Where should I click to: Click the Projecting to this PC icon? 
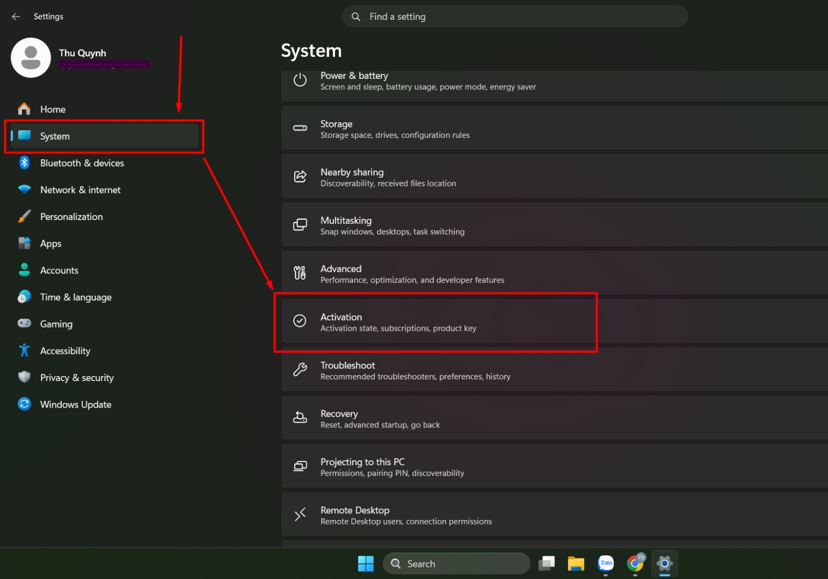coord(300,466)
